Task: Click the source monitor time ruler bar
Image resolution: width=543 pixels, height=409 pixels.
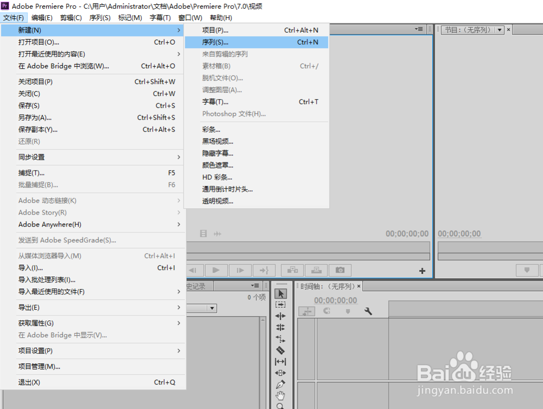Action: 308,247
